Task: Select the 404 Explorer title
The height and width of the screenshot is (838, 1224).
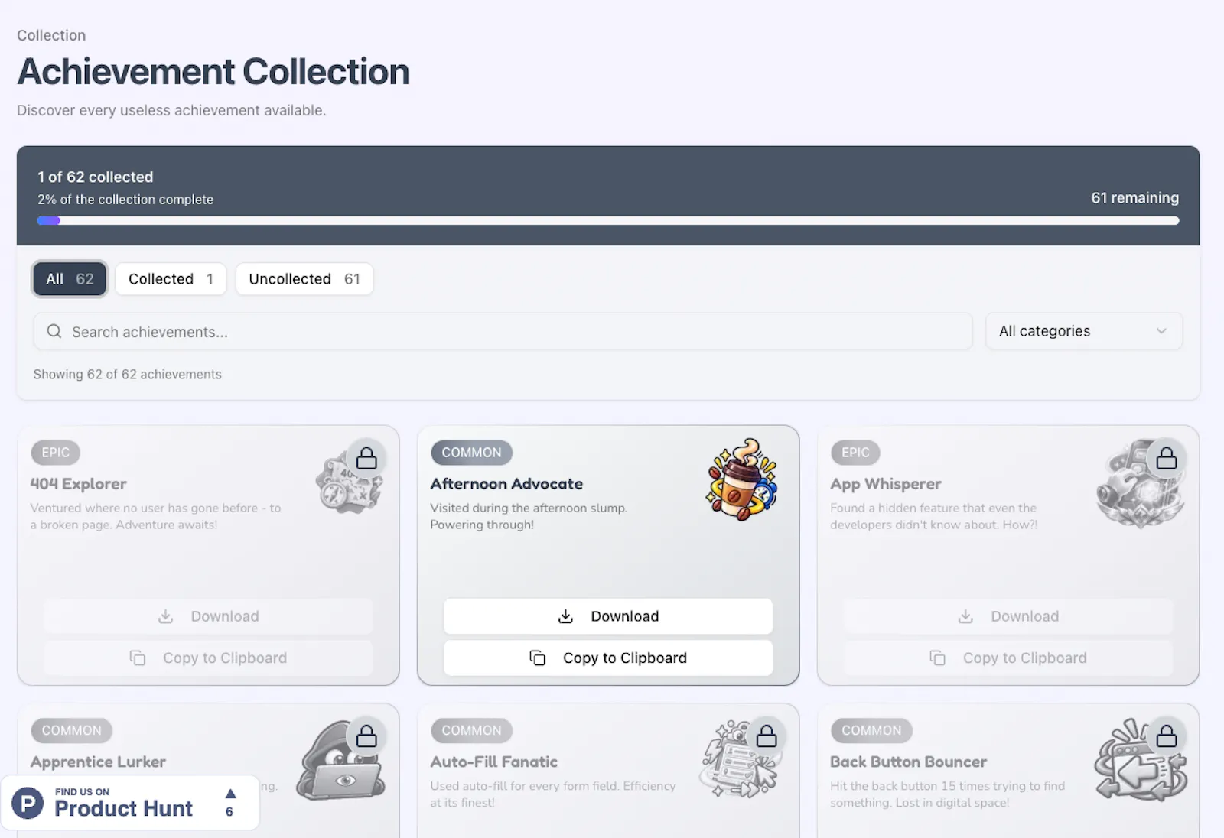Action: [79, 484]
